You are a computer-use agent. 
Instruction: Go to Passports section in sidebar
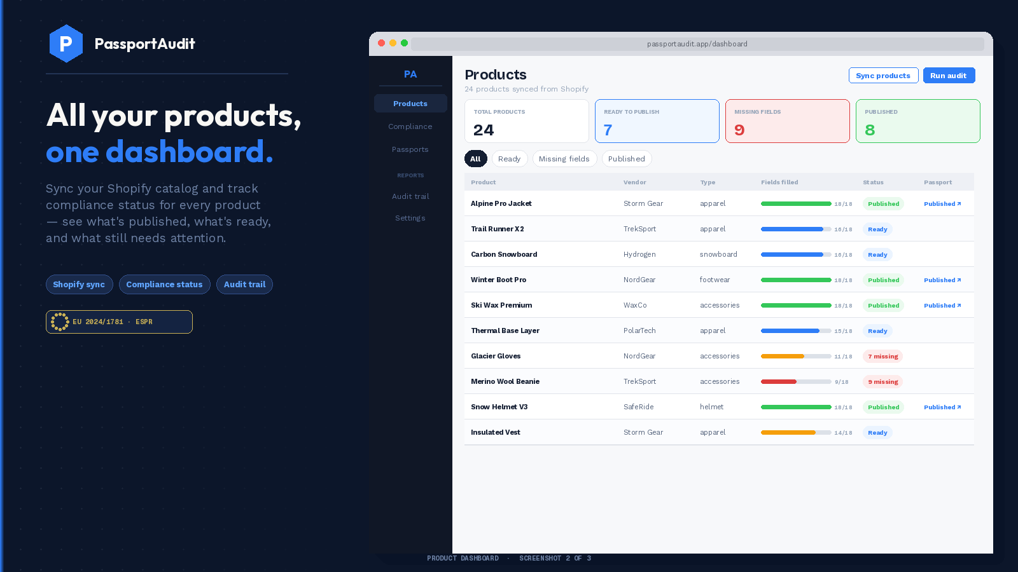[x=410, y=149]
